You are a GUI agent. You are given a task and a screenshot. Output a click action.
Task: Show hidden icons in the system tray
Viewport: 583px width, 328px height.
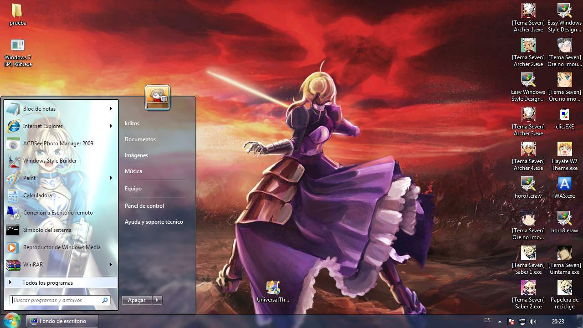(500, 321)
